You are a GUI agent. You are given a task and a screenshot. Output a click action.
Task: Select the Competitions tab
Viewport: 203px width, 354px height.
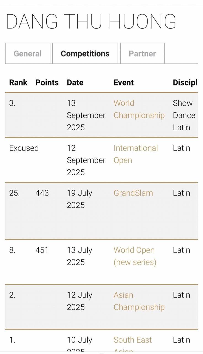click(x=85, y=53)
